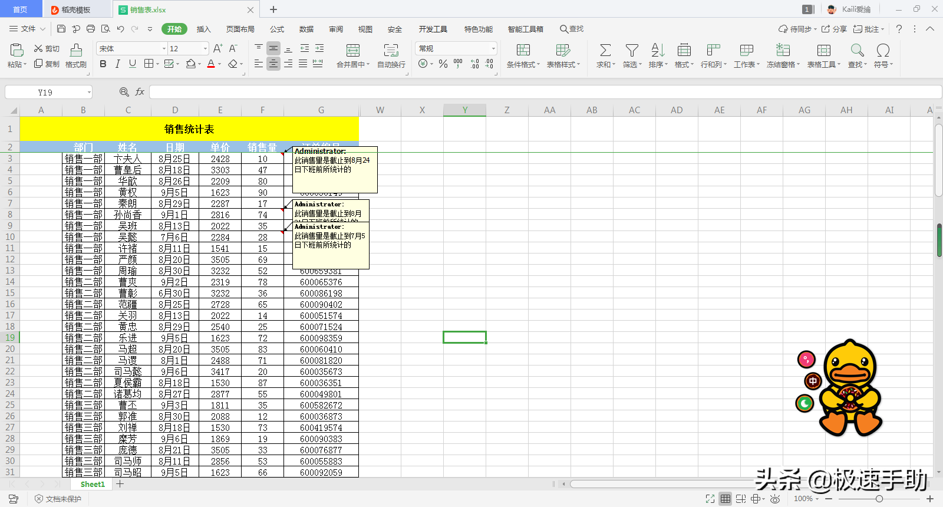This screenshot has height=507, width=943.
Task: Click the Conditional Formatting icon
Action: pos(523,50)
